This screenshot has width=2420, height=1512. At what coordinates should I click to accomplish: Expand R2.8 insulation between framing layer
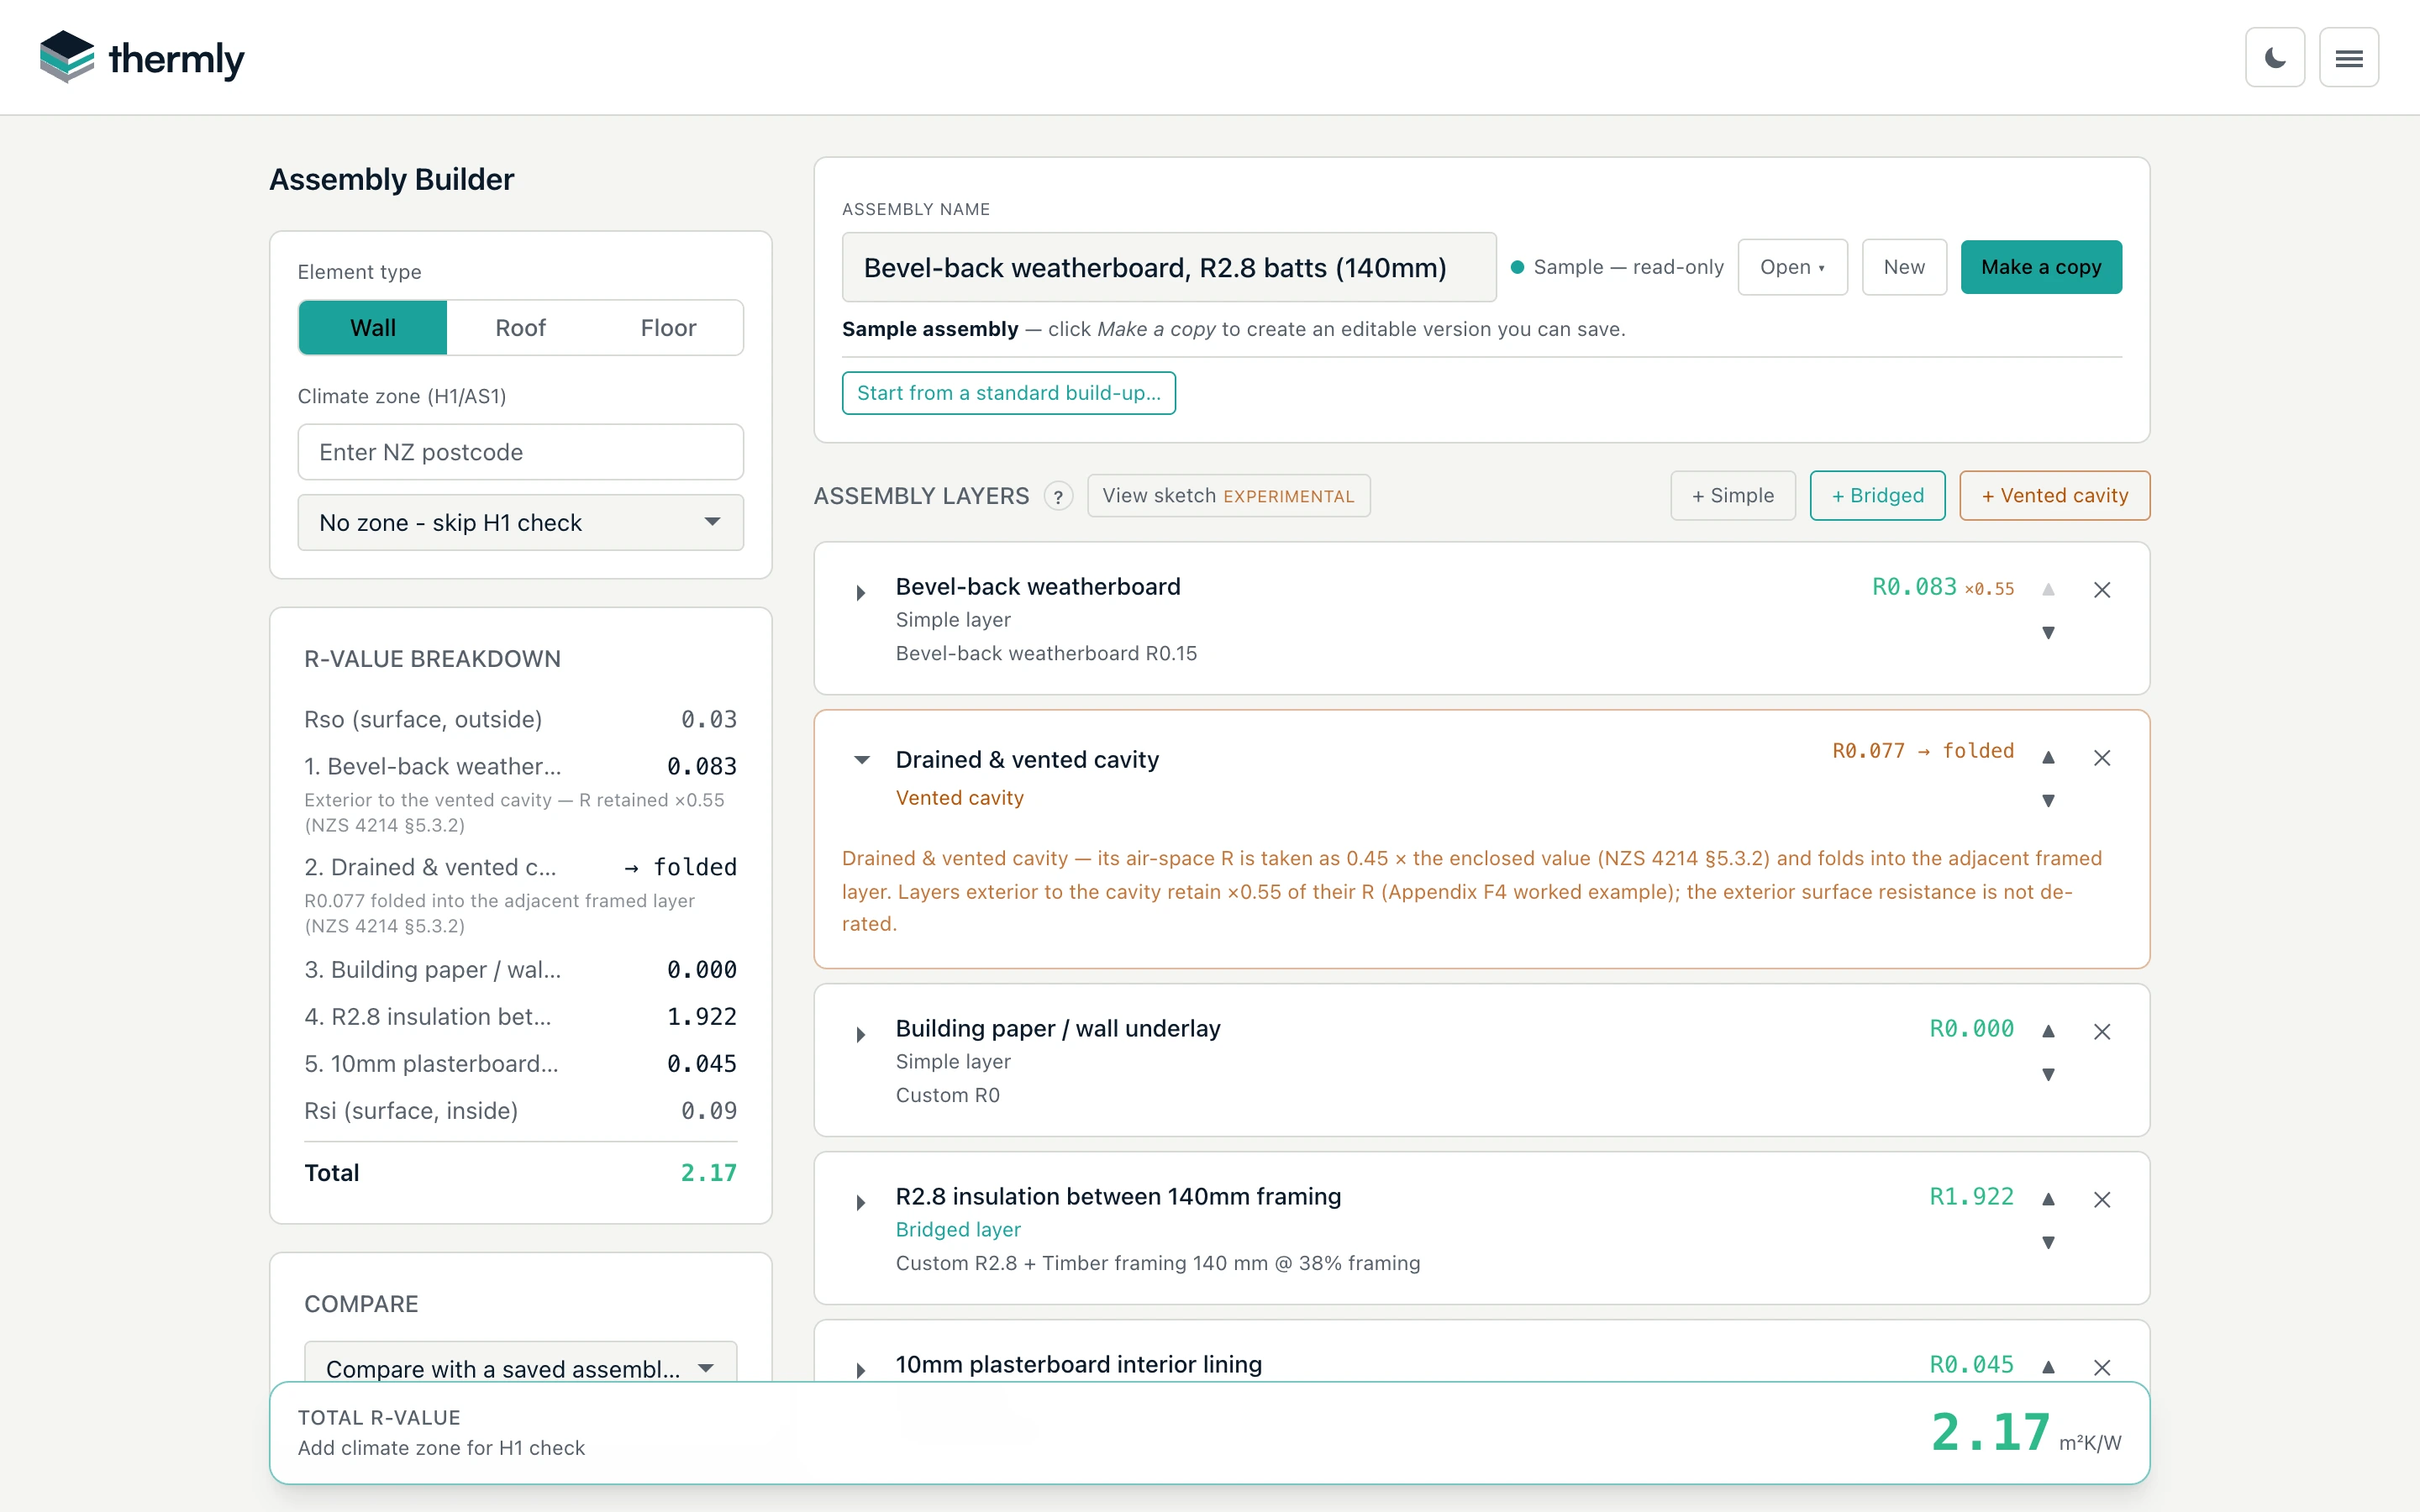(861, 1203)
